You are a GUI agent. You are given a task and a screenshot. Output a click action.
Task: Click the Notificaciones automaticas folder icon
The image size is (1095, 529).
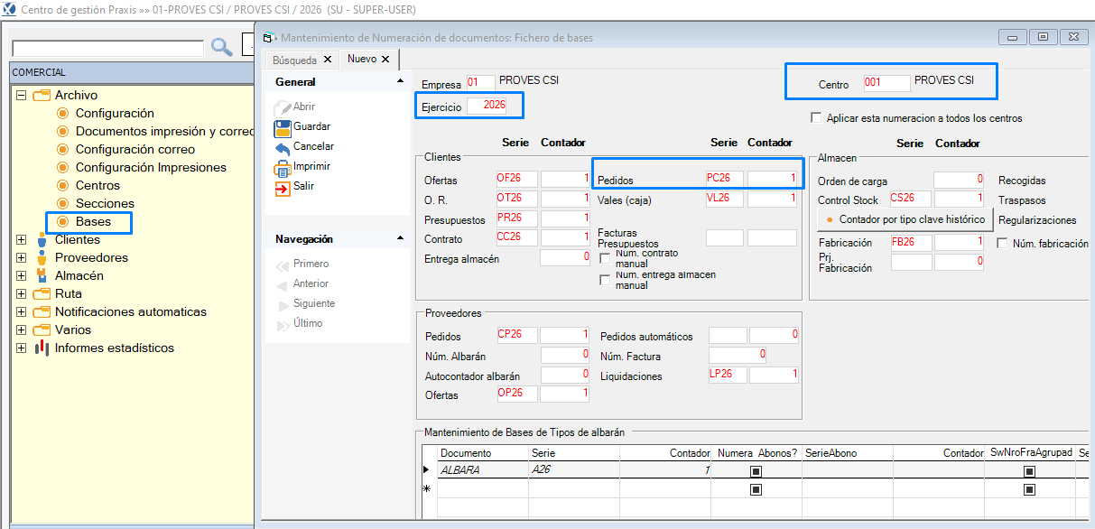(x=42, y=311)
